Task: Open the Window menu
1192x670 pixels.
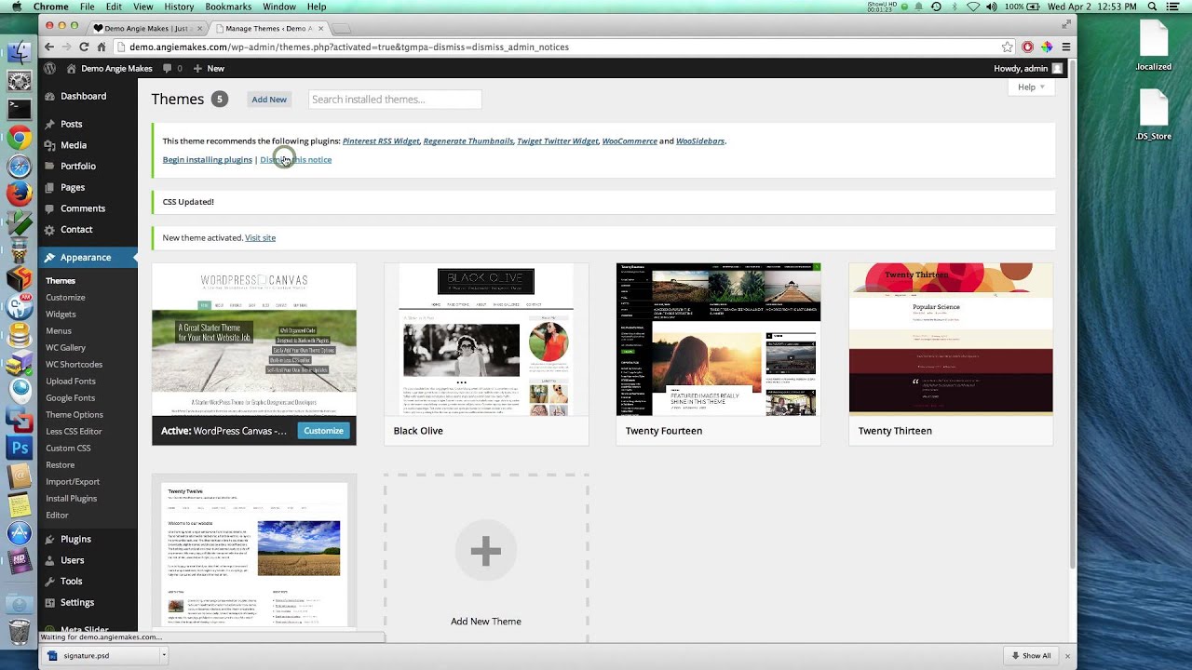Action: click(x=279, y=7)
